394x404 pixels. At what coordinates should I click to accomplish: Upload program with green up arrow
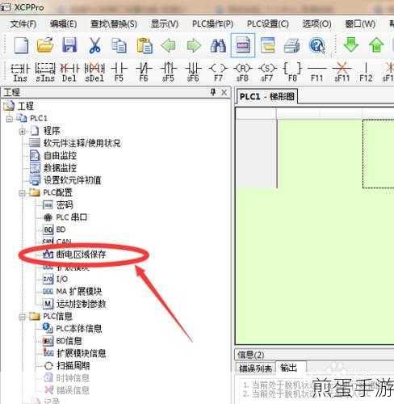tap(376, 45)
